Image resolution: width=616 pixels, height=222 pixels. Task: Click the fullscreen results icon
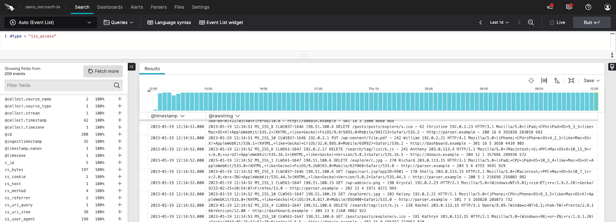click(x=571, y=80)
